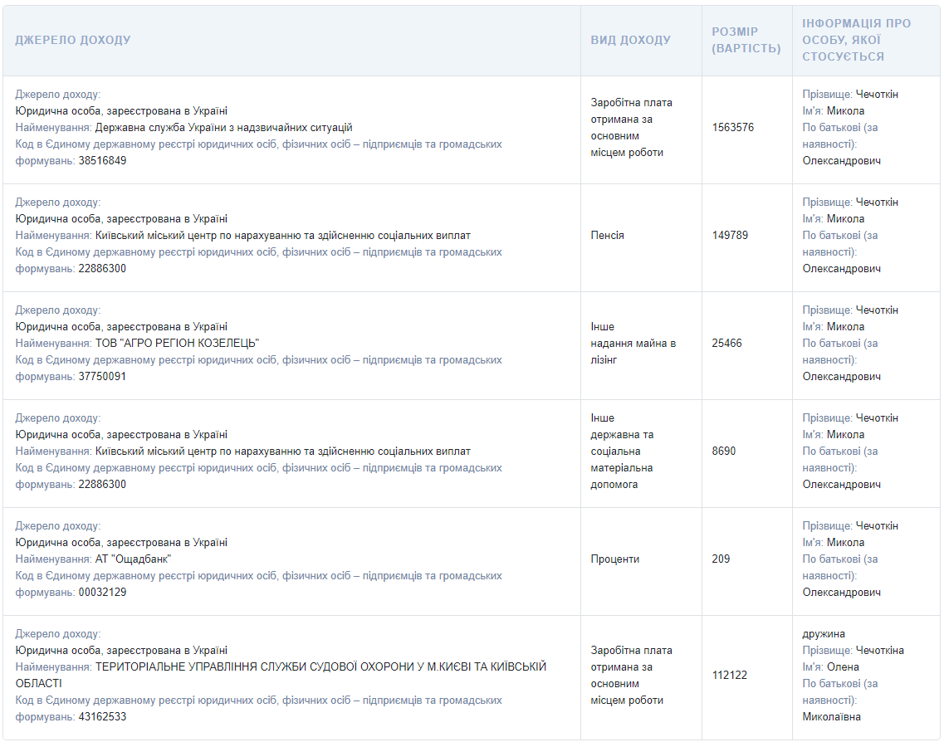Select the interest amount 209
This screenshot has width=944, height=742.
pos(721,559)
